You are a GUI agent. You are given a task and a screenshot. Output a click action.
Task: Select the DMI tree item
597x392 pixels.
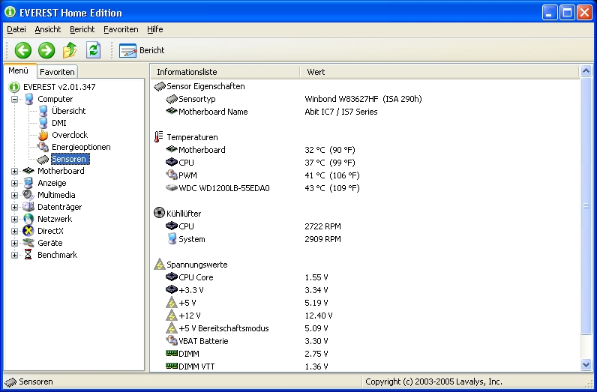[59, 123]
